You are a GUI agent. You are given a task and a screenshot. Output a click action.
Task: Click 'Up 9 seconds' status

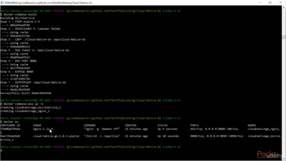[x=168, y=129]
